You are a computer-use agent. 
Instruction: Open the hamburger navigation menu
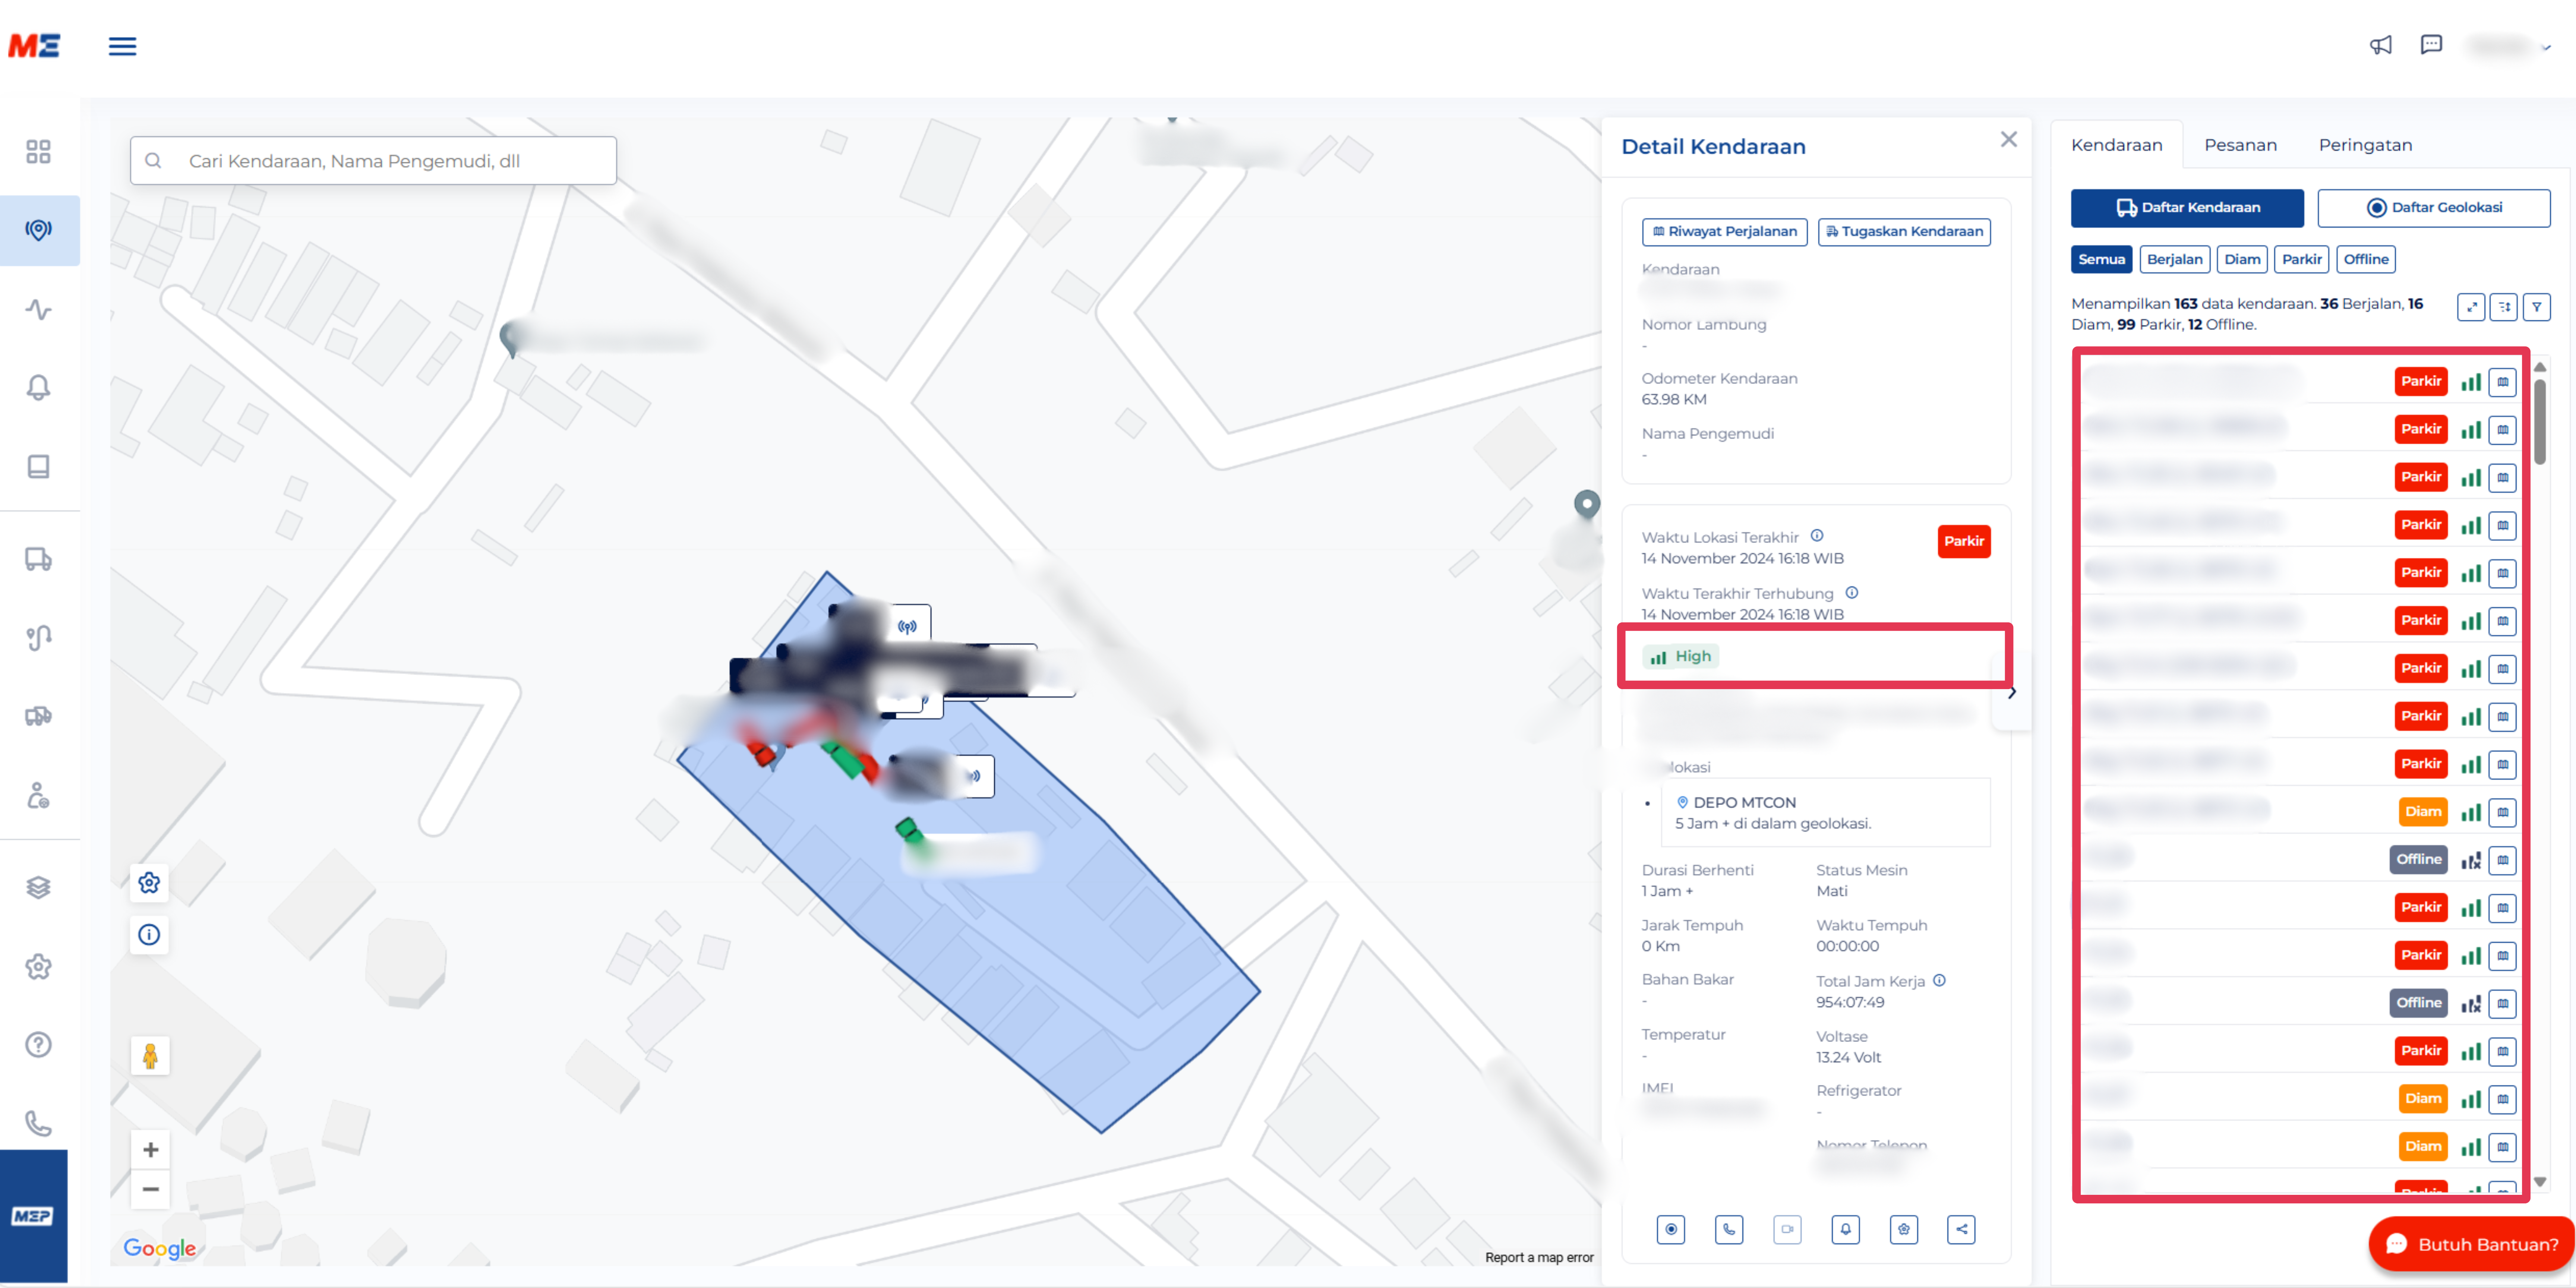(122, 46)
